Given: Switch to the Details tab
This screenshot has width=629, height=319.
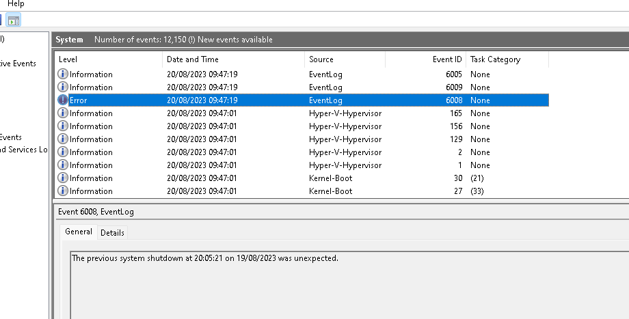Looking at the screenshot, I should point(112,233).
